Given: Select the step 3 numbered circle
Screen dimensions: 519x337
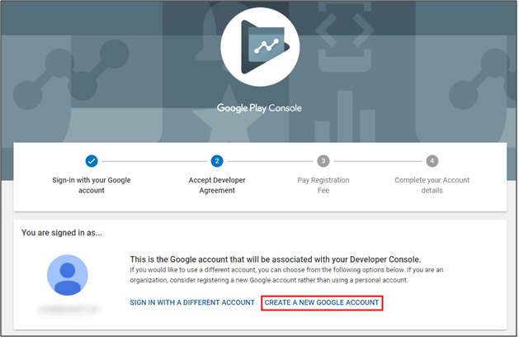Looking at the screenshot, I should (323, 160).
